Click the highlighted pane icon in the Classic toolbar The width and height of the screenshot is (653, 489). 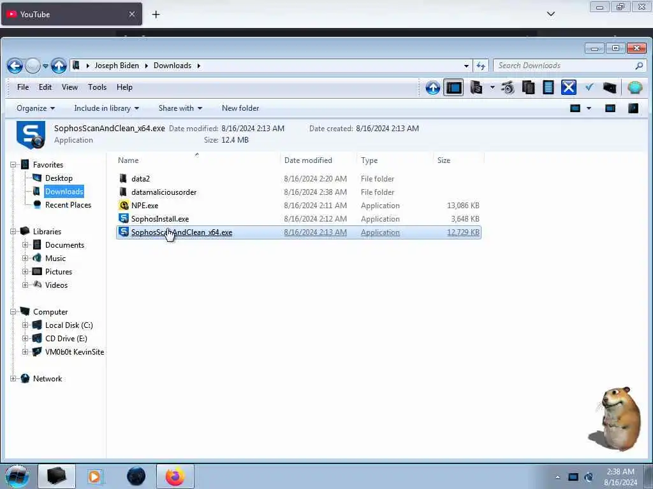453,88
